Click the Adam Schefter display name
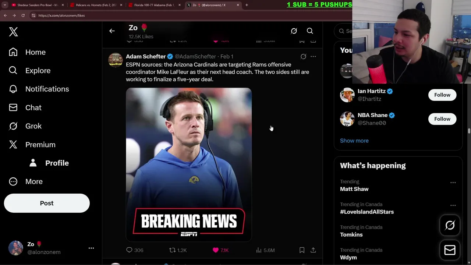Image resolution: width=471 pixels, height=265 pixels. pyautogui.click(x=146, y=56)
